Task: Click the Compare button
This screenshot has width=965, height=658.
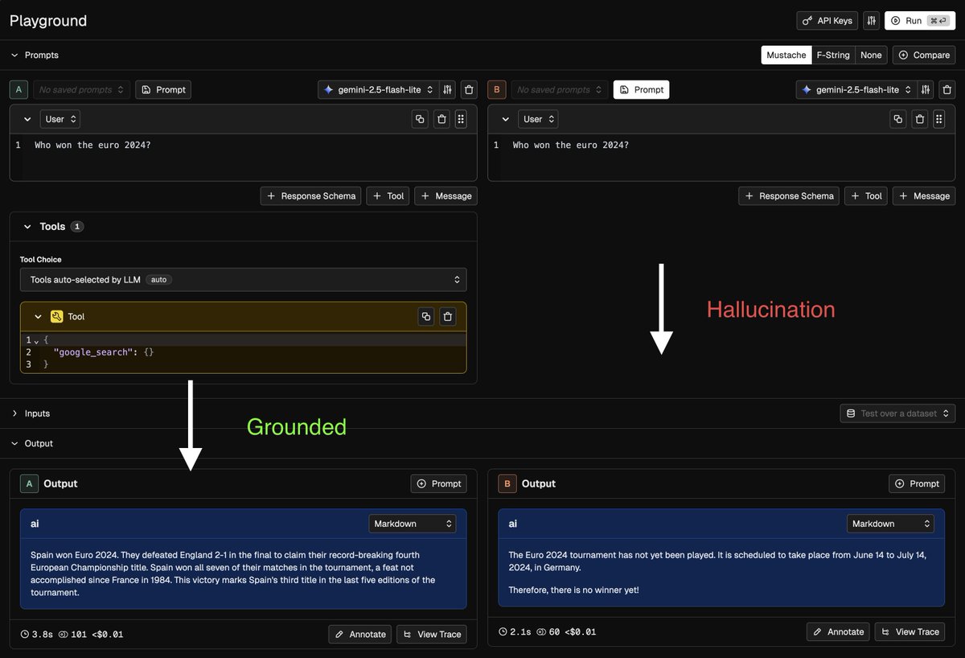Action: coord(924,55)
